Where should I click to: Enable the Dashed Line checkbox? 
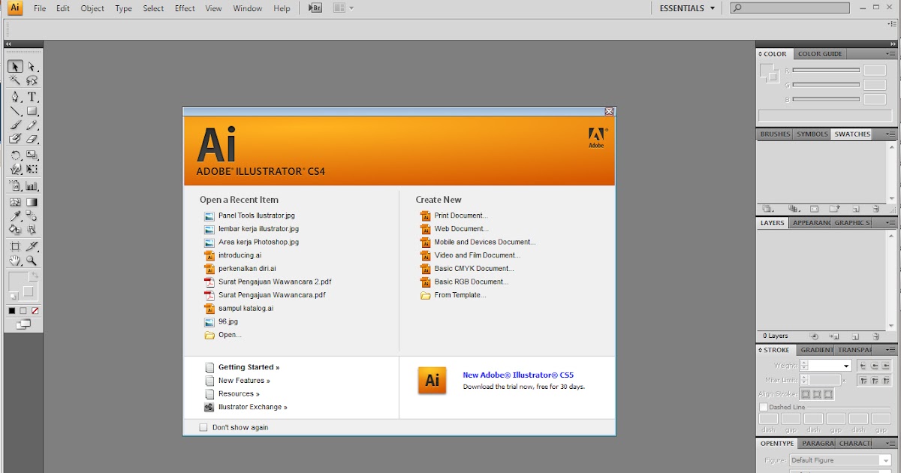tap(764, 407)
